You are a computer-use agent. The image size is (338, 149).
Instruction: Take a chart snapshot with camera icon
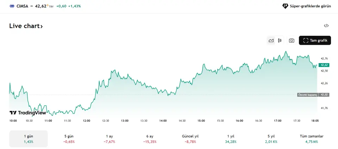[292, 41]
